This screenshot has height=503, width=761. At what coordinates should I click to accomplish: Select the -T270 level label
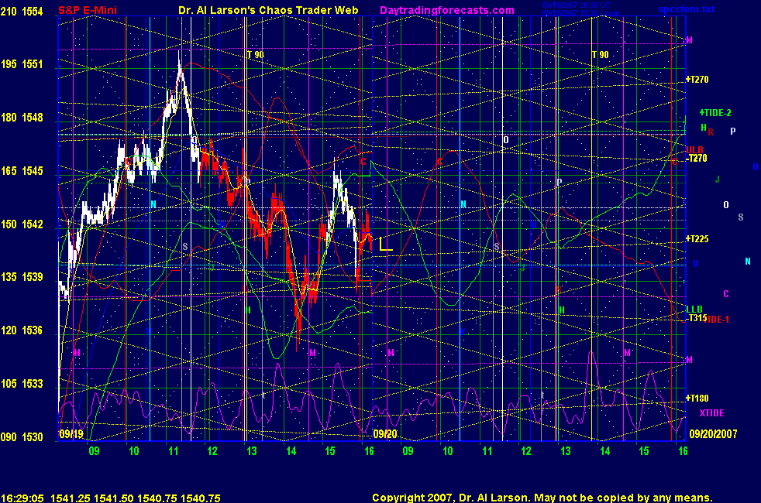pos(697,158)
